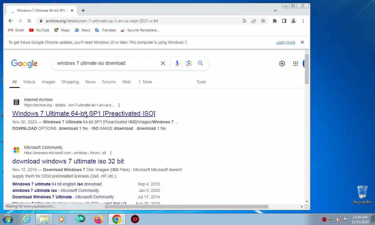
Task: Show hidden tray icons arrow
Action: (317, 219)
